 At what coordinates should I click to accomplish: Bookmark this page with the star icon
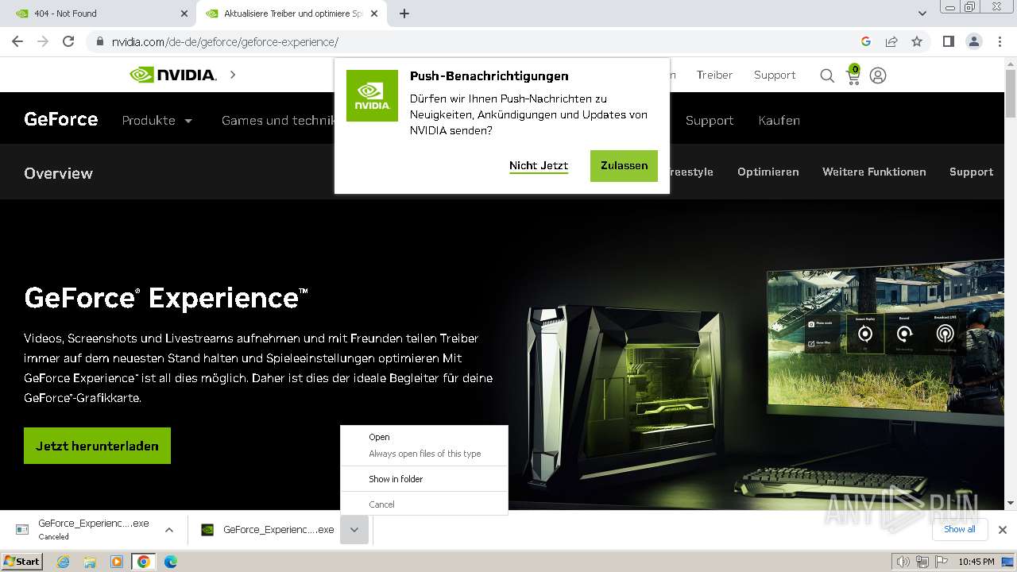tap(917, 41)
